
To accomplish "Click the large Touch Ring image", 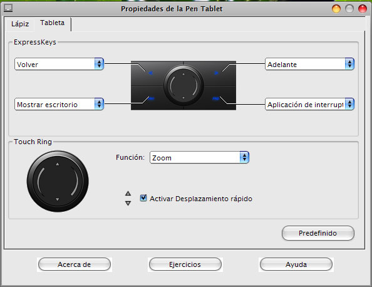I will tap(58, 181).
